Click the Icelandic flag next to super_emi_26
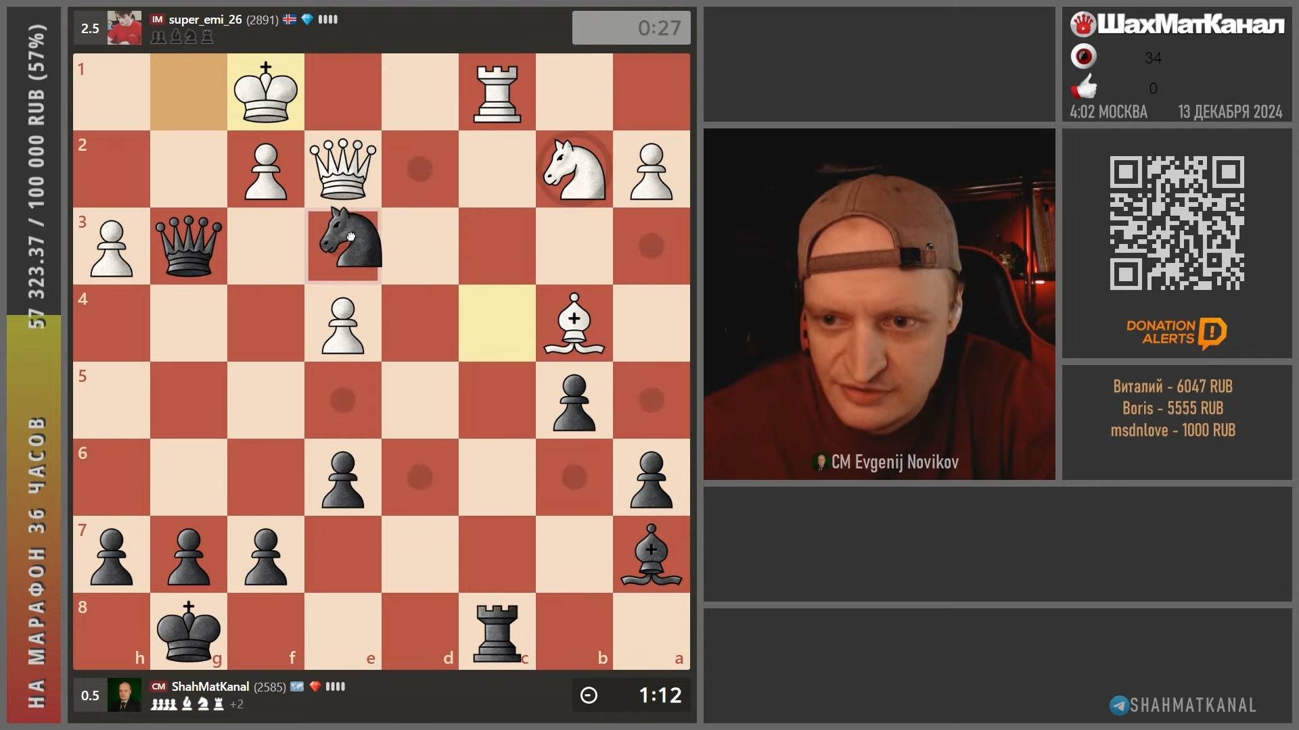This screenshot has width=1299, height=730. 290,20
